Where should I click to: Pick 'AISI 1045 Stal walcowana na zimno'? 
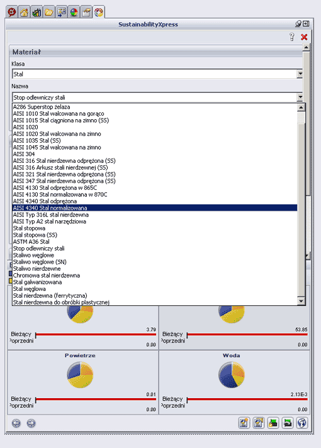coord(155,148)
